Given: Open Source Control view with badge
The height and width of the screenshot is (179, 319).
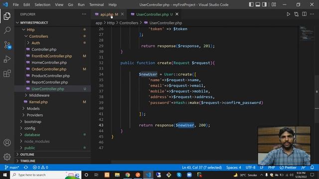Looking at the screenshot, I should click(7, 45).
